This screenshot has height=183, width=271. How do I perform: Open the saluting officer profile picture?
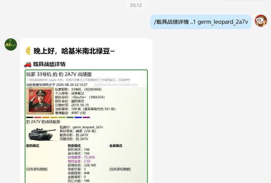pyautogui.click(x=40, y=101)
